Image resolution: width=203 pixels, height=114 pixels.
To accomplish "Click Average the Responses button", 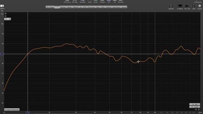I will tap(12, 110).
